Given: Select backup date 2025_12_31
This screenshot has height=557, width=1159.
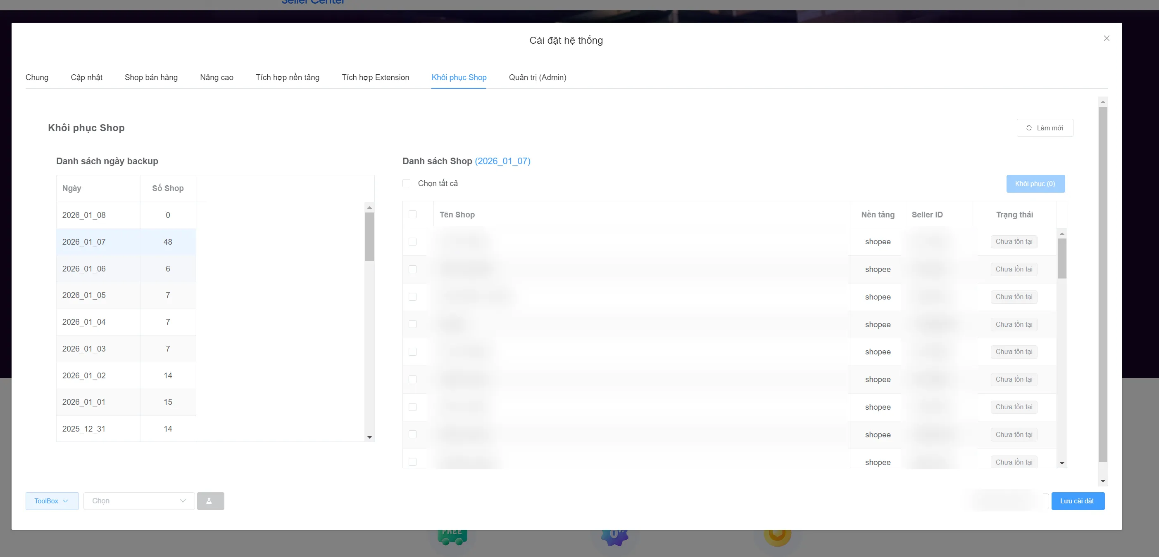Looking at the screenshot, I should point(126,429).
